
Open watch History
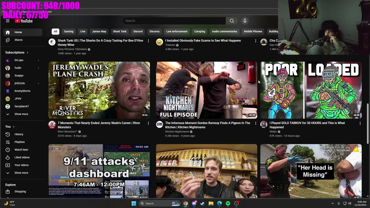click(23, 134)
